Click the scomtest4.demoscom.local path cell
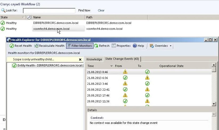 pos(104,29)
